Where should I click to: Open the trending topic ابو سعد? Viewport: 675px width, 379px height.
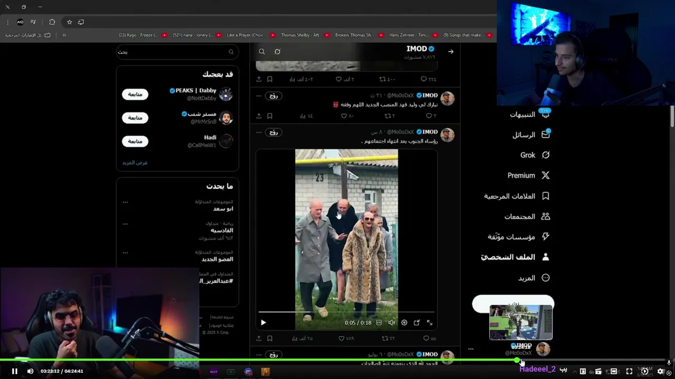(223, 208)
